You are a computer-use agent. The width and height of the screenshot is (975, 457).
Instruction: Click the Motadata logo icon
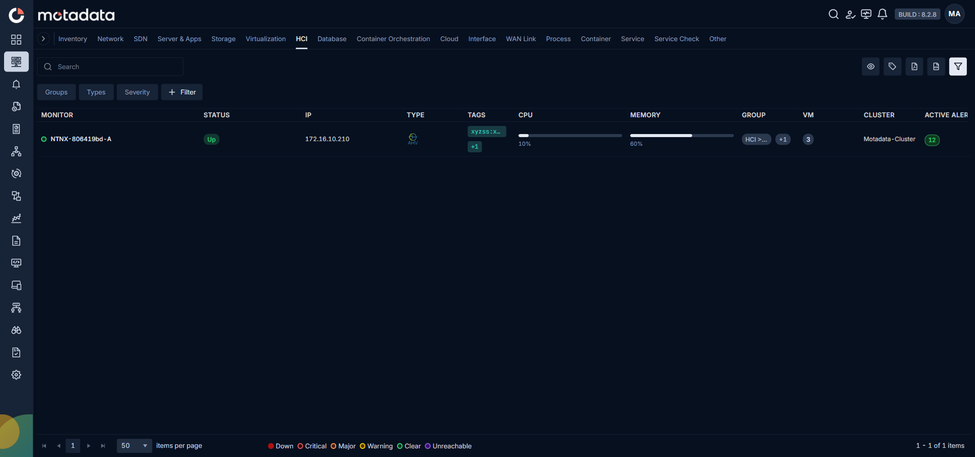pos(16,15)
